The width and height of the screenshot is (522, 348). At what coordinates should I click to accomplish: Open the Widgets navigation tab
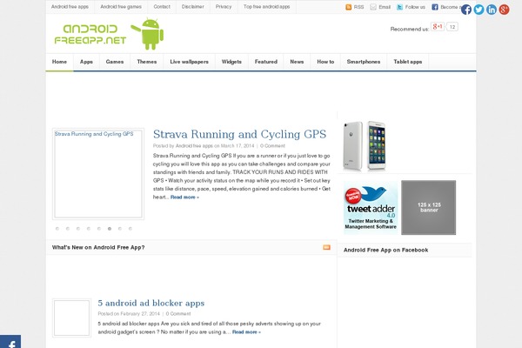[231, 62]
